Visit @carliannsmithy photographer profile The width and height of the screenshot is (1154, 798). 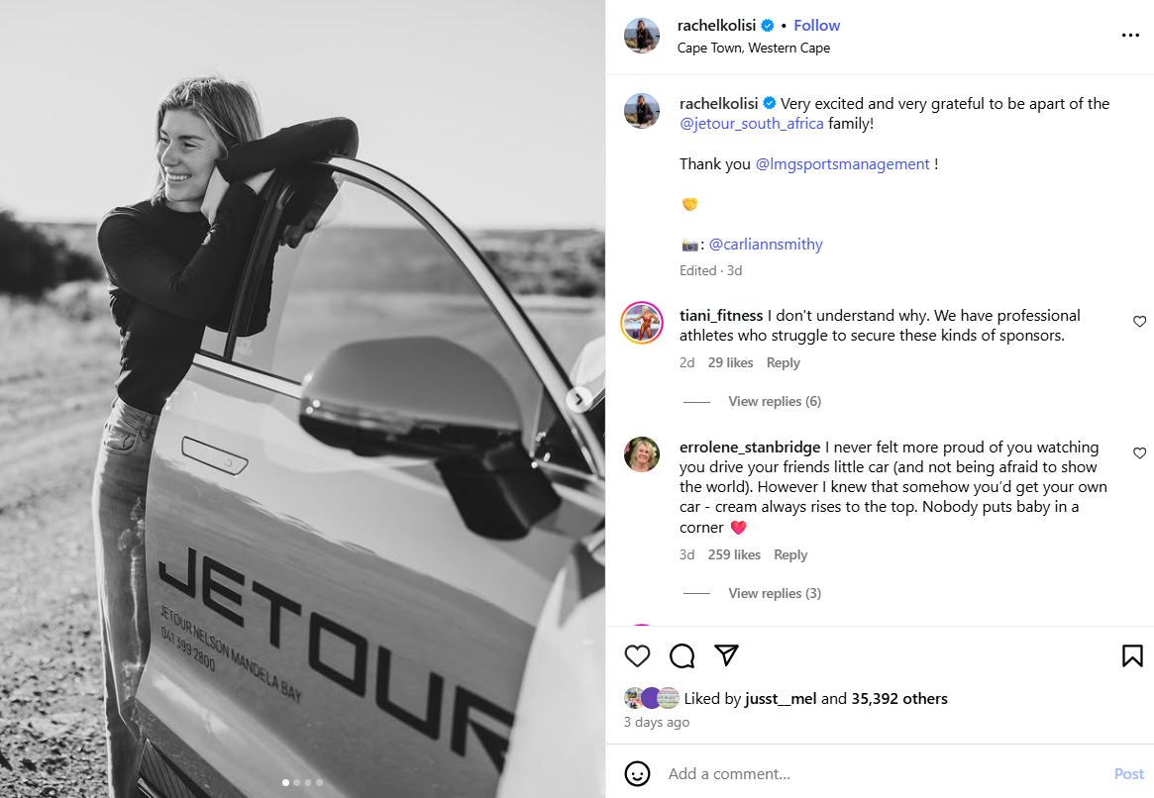point(766,245)
